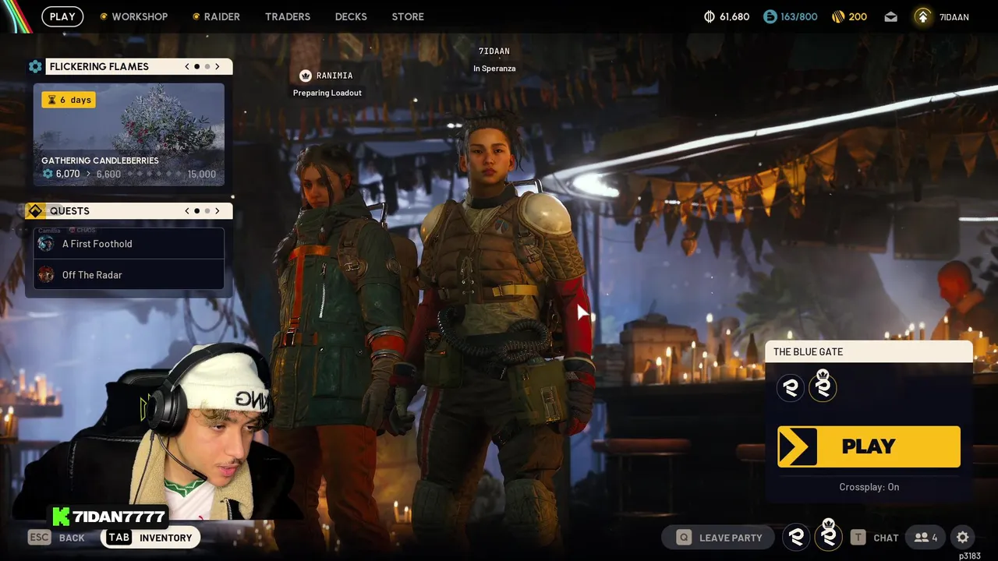This screenshot has width=998, height=561.
Task: Open the friends list showing 4
Action: pyautogui.click(x=926, y=538)
